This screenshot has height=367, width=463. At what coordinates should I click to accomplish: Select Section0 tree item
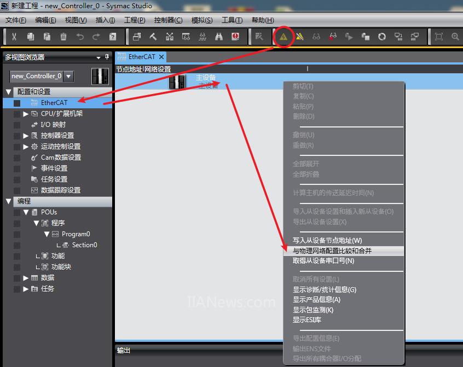(84, 245)
